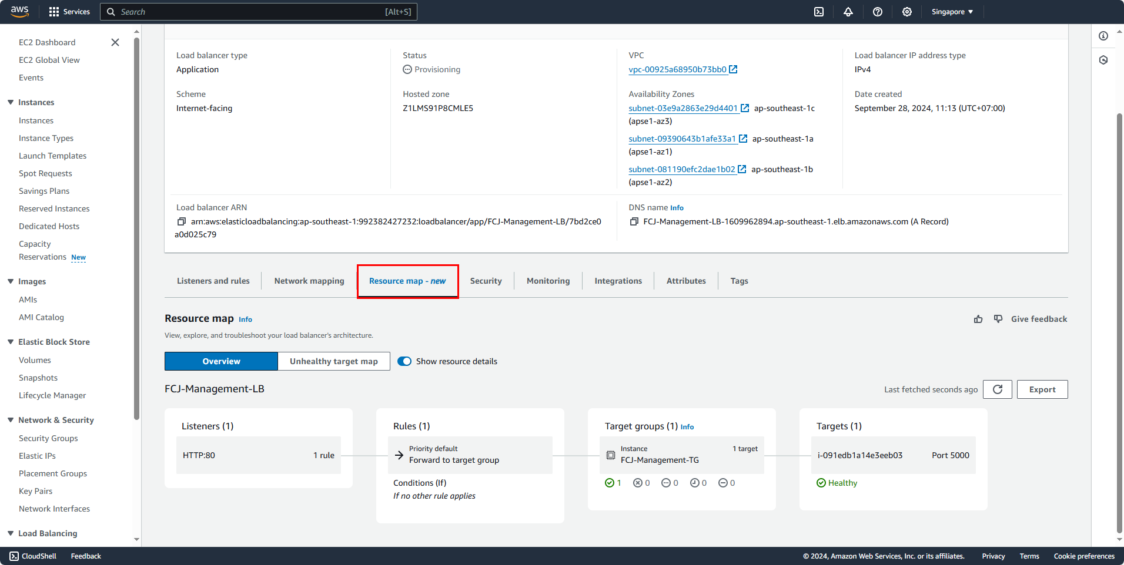The image size is (1124, 565).
Task: Click the Export button
Action: pos(1042,389)
